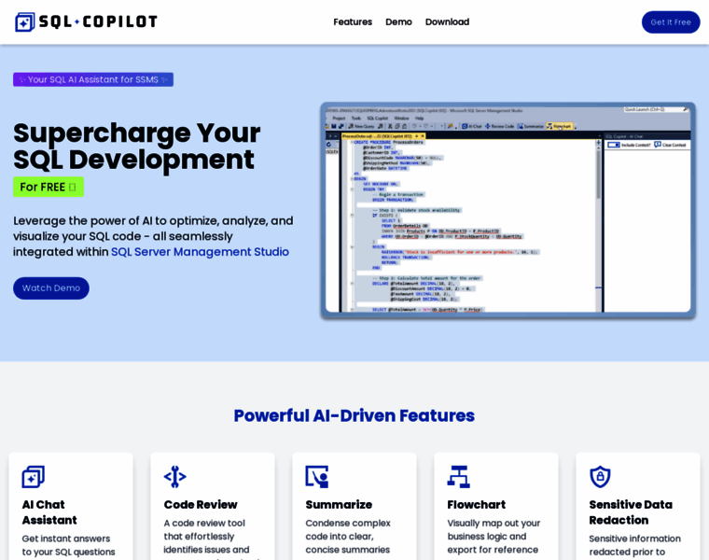Click Quick Launch field in the SSMS screenshot

click(655, 109)
